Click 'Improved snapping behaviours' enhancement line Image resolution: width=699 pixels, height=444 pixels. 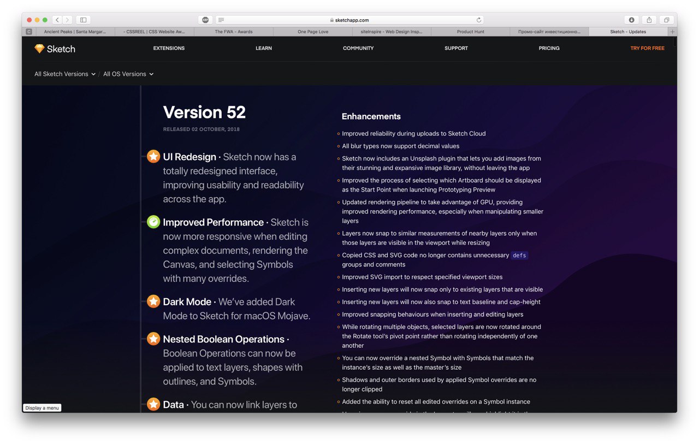(433, 314)
